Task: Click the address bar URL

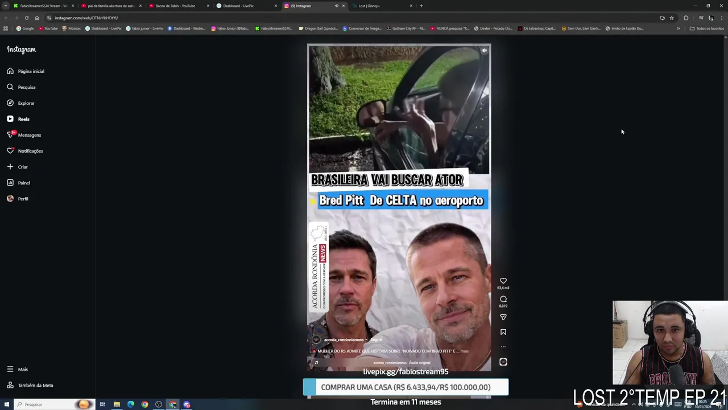Action: (86, 18)
